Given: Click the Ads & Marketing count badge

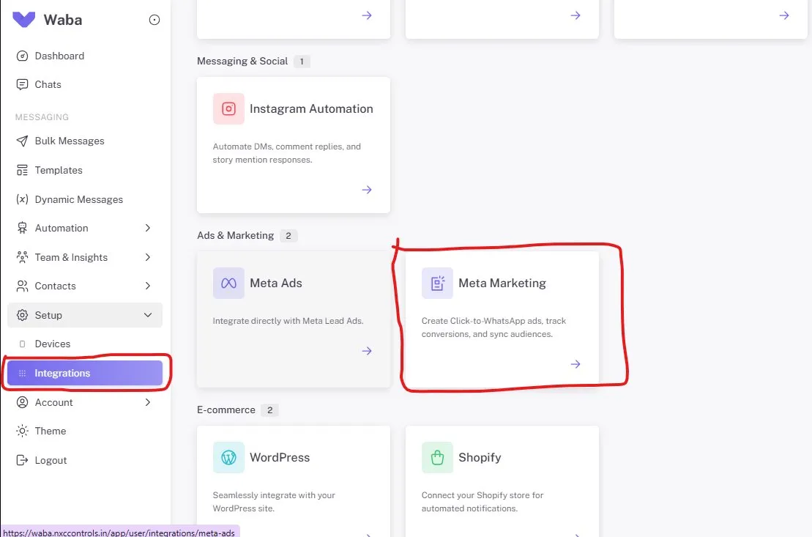Looking at the screenshot, I should coord(288,236).
